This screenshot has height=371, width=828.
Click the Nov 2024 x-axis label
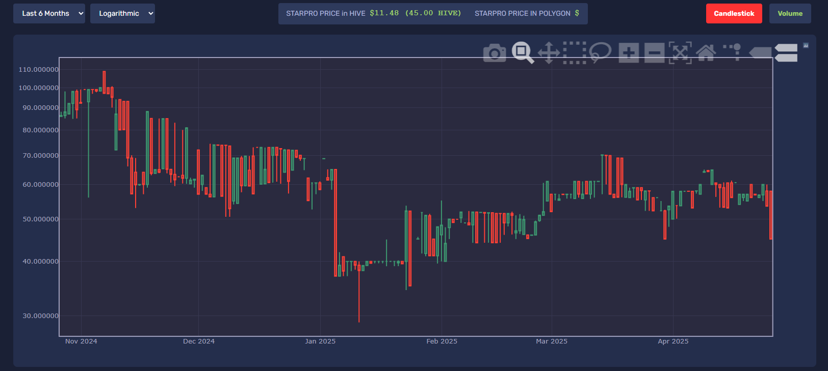81,341
